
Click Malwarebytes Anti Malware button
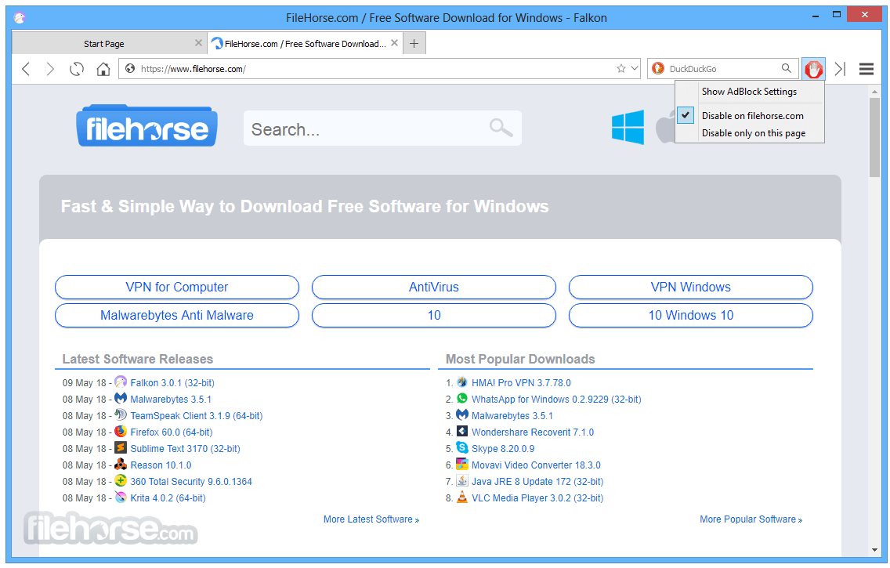click(x=177, y=316)
